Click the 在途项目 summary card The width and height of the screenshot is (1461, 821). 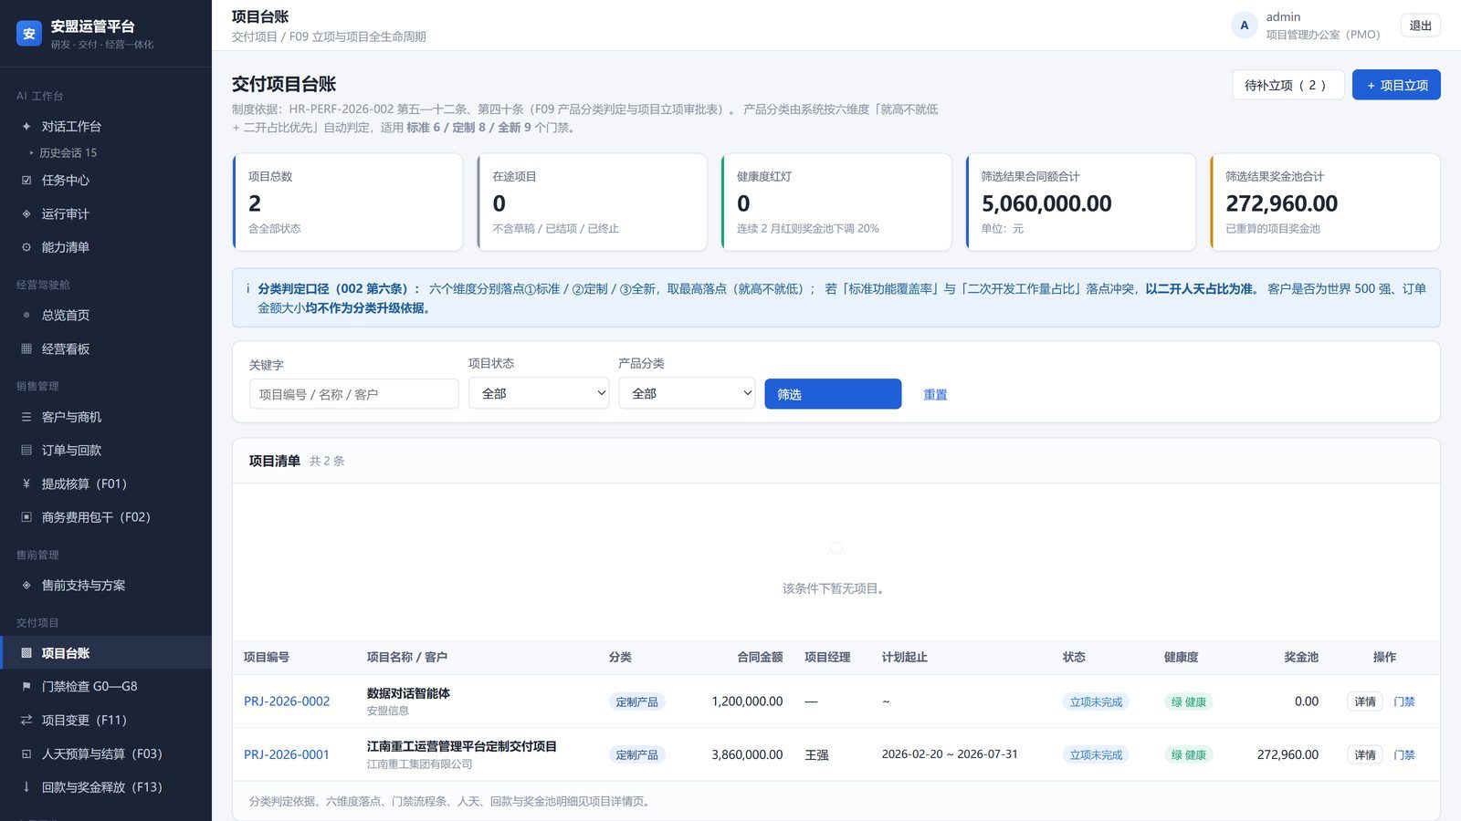pyautogui.click(x=592, y=202)
